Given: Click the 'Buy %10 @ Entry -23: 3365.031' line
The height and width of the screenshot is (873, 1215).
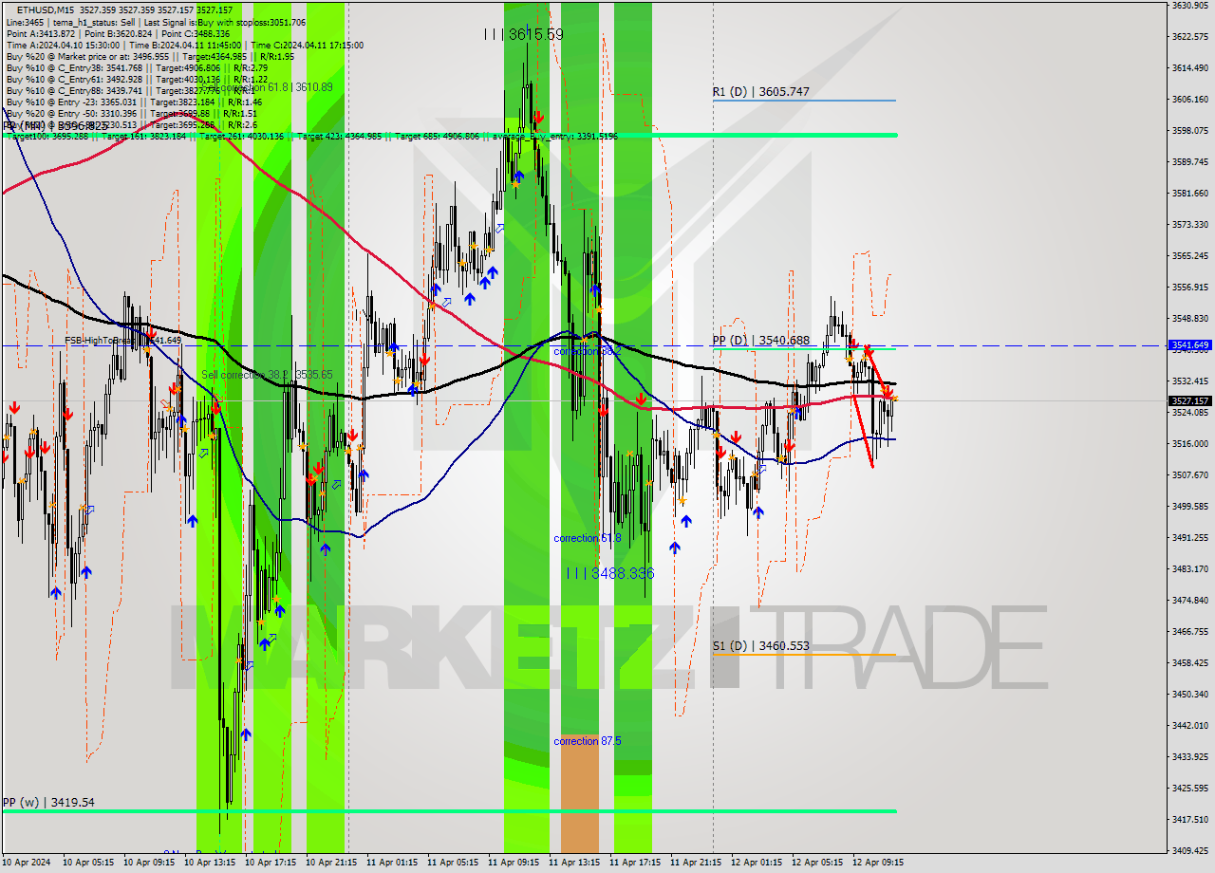Looking at the screenshot, I should [x=134, y=102].
